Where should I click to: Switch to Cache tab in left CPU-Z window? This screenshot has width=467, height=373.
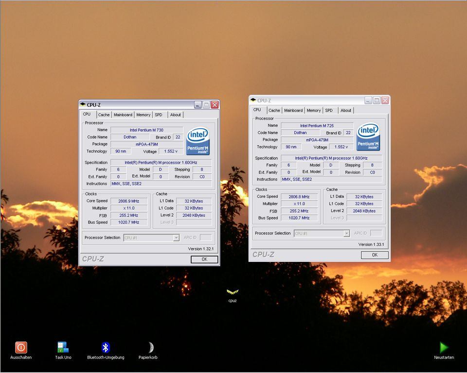104,115
